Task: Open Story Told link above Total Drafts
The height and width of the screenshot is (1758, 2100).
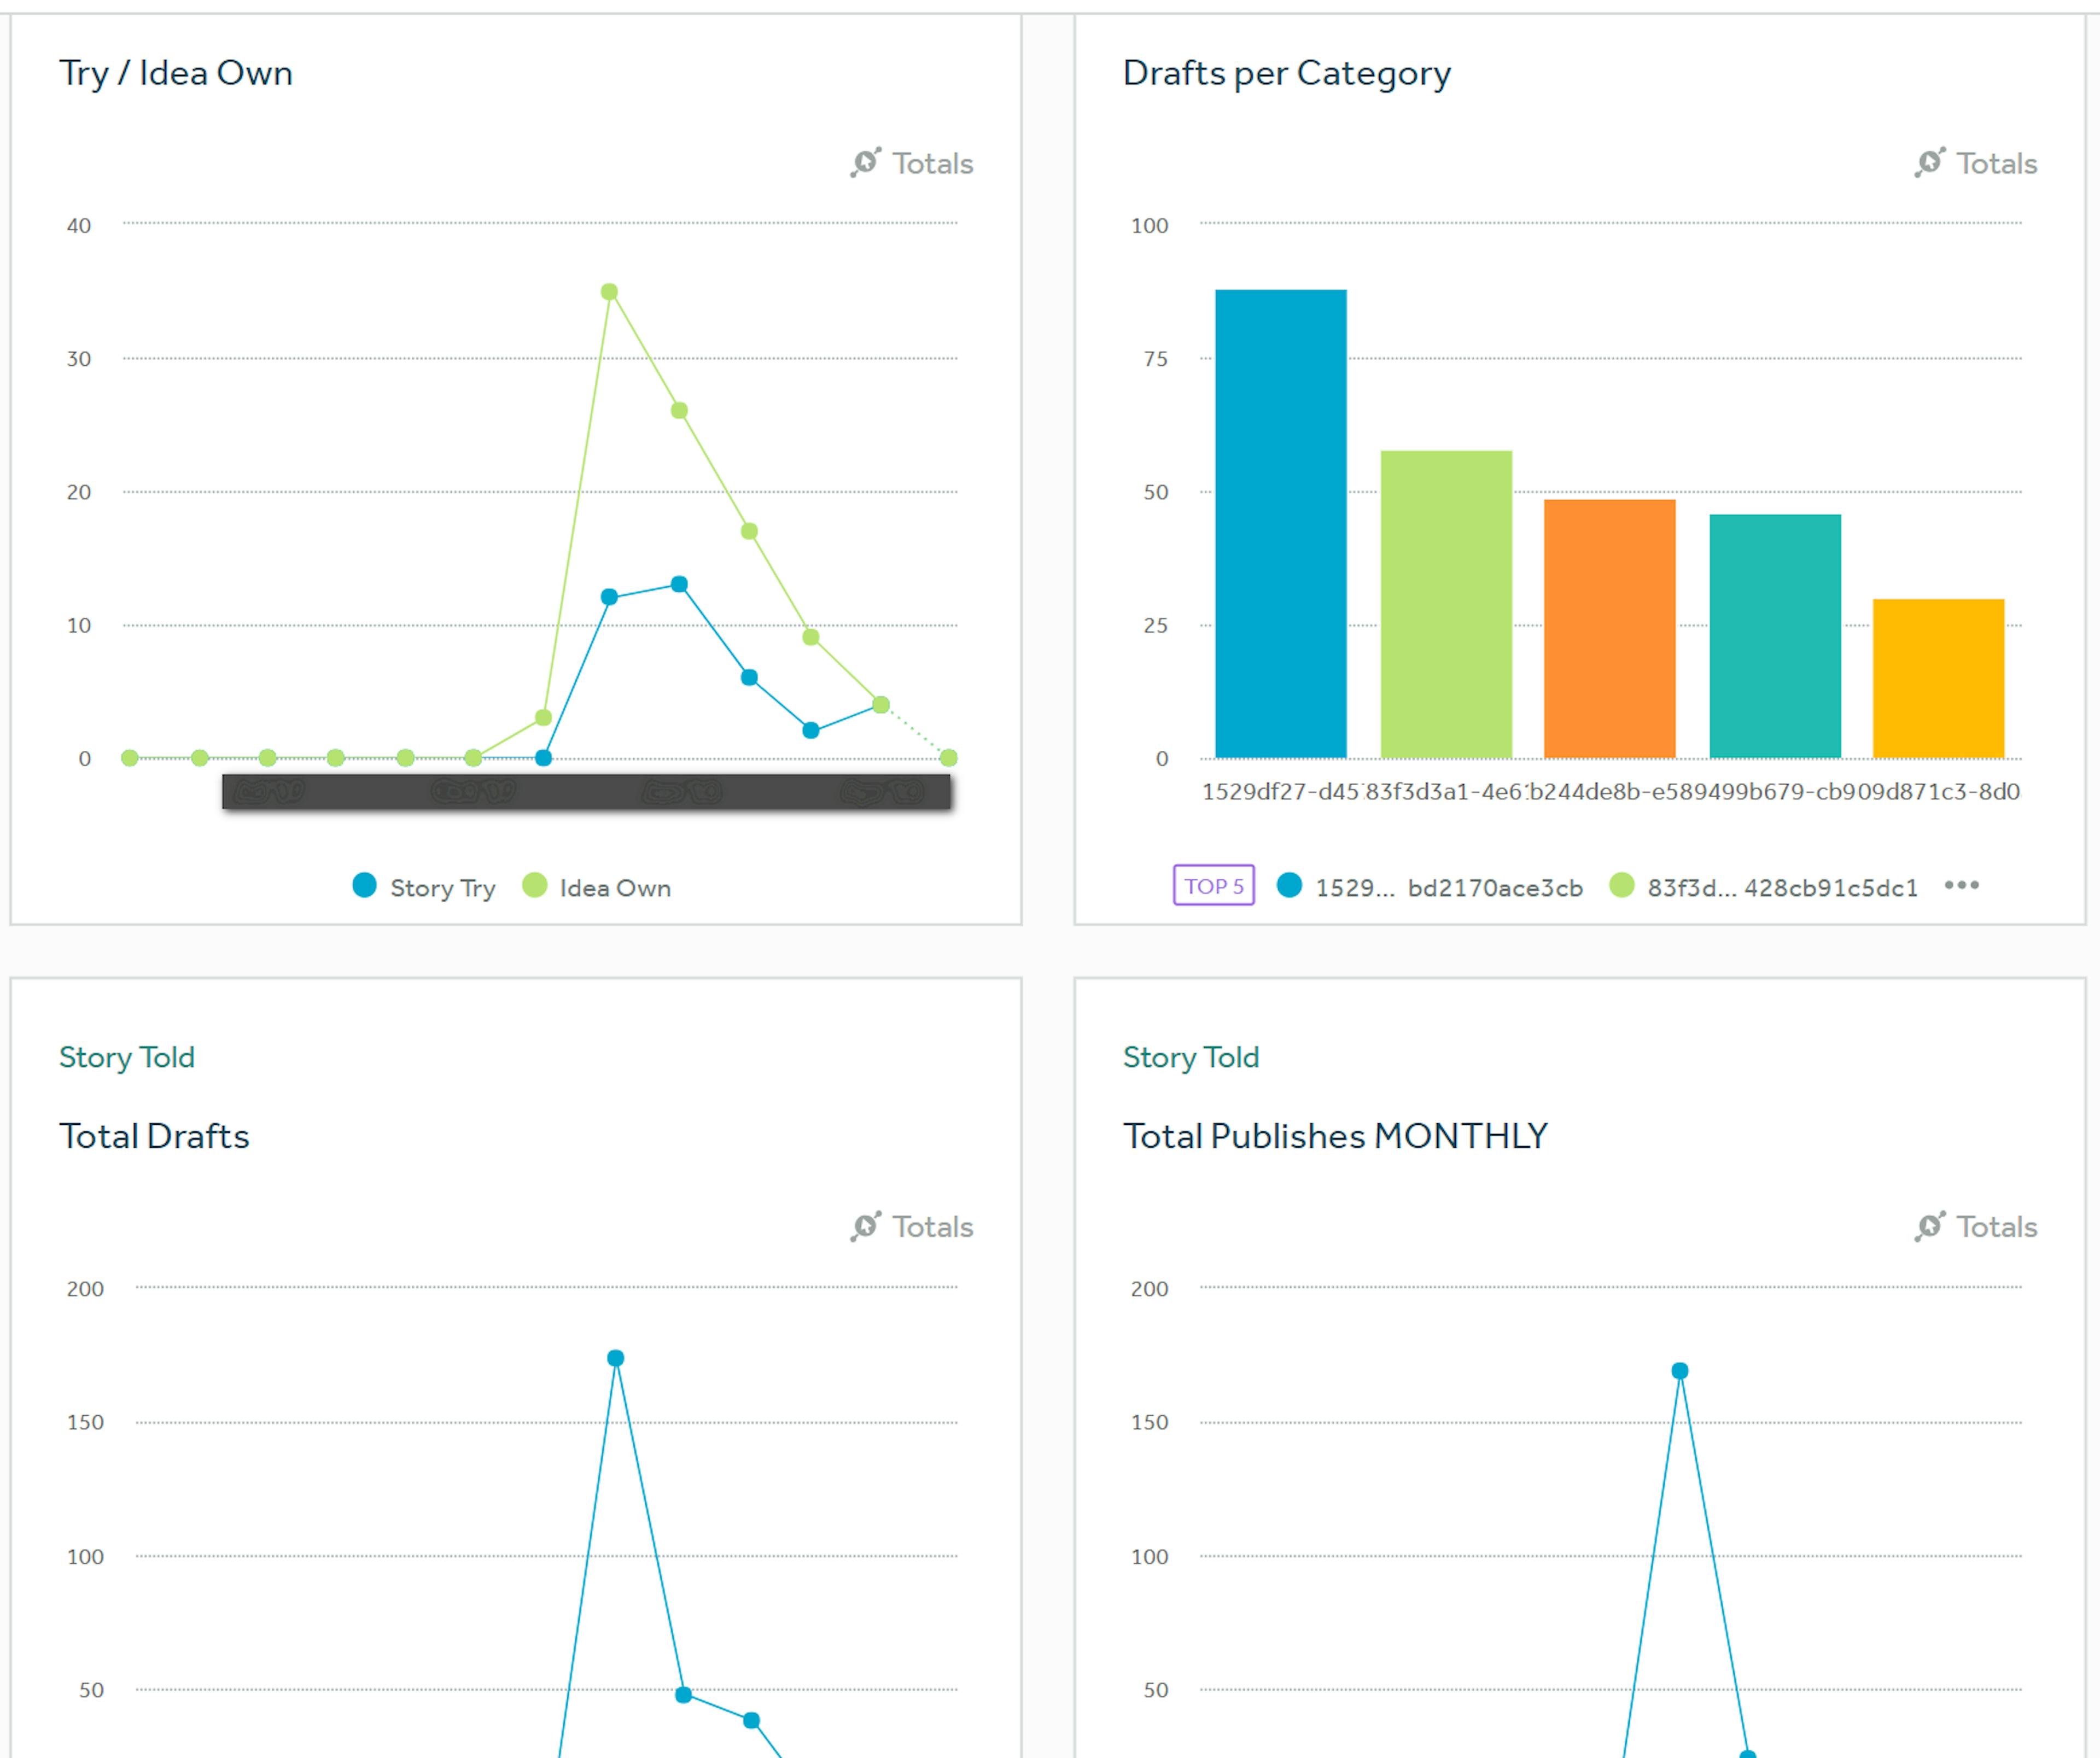Action: [x=127, y=1057]
